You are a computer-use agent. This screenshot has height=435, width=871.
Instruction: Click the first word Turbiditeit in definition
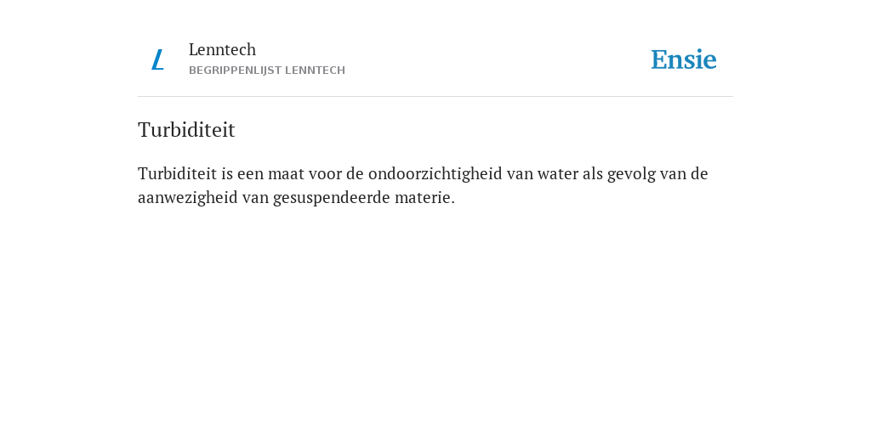click(177, 173)
